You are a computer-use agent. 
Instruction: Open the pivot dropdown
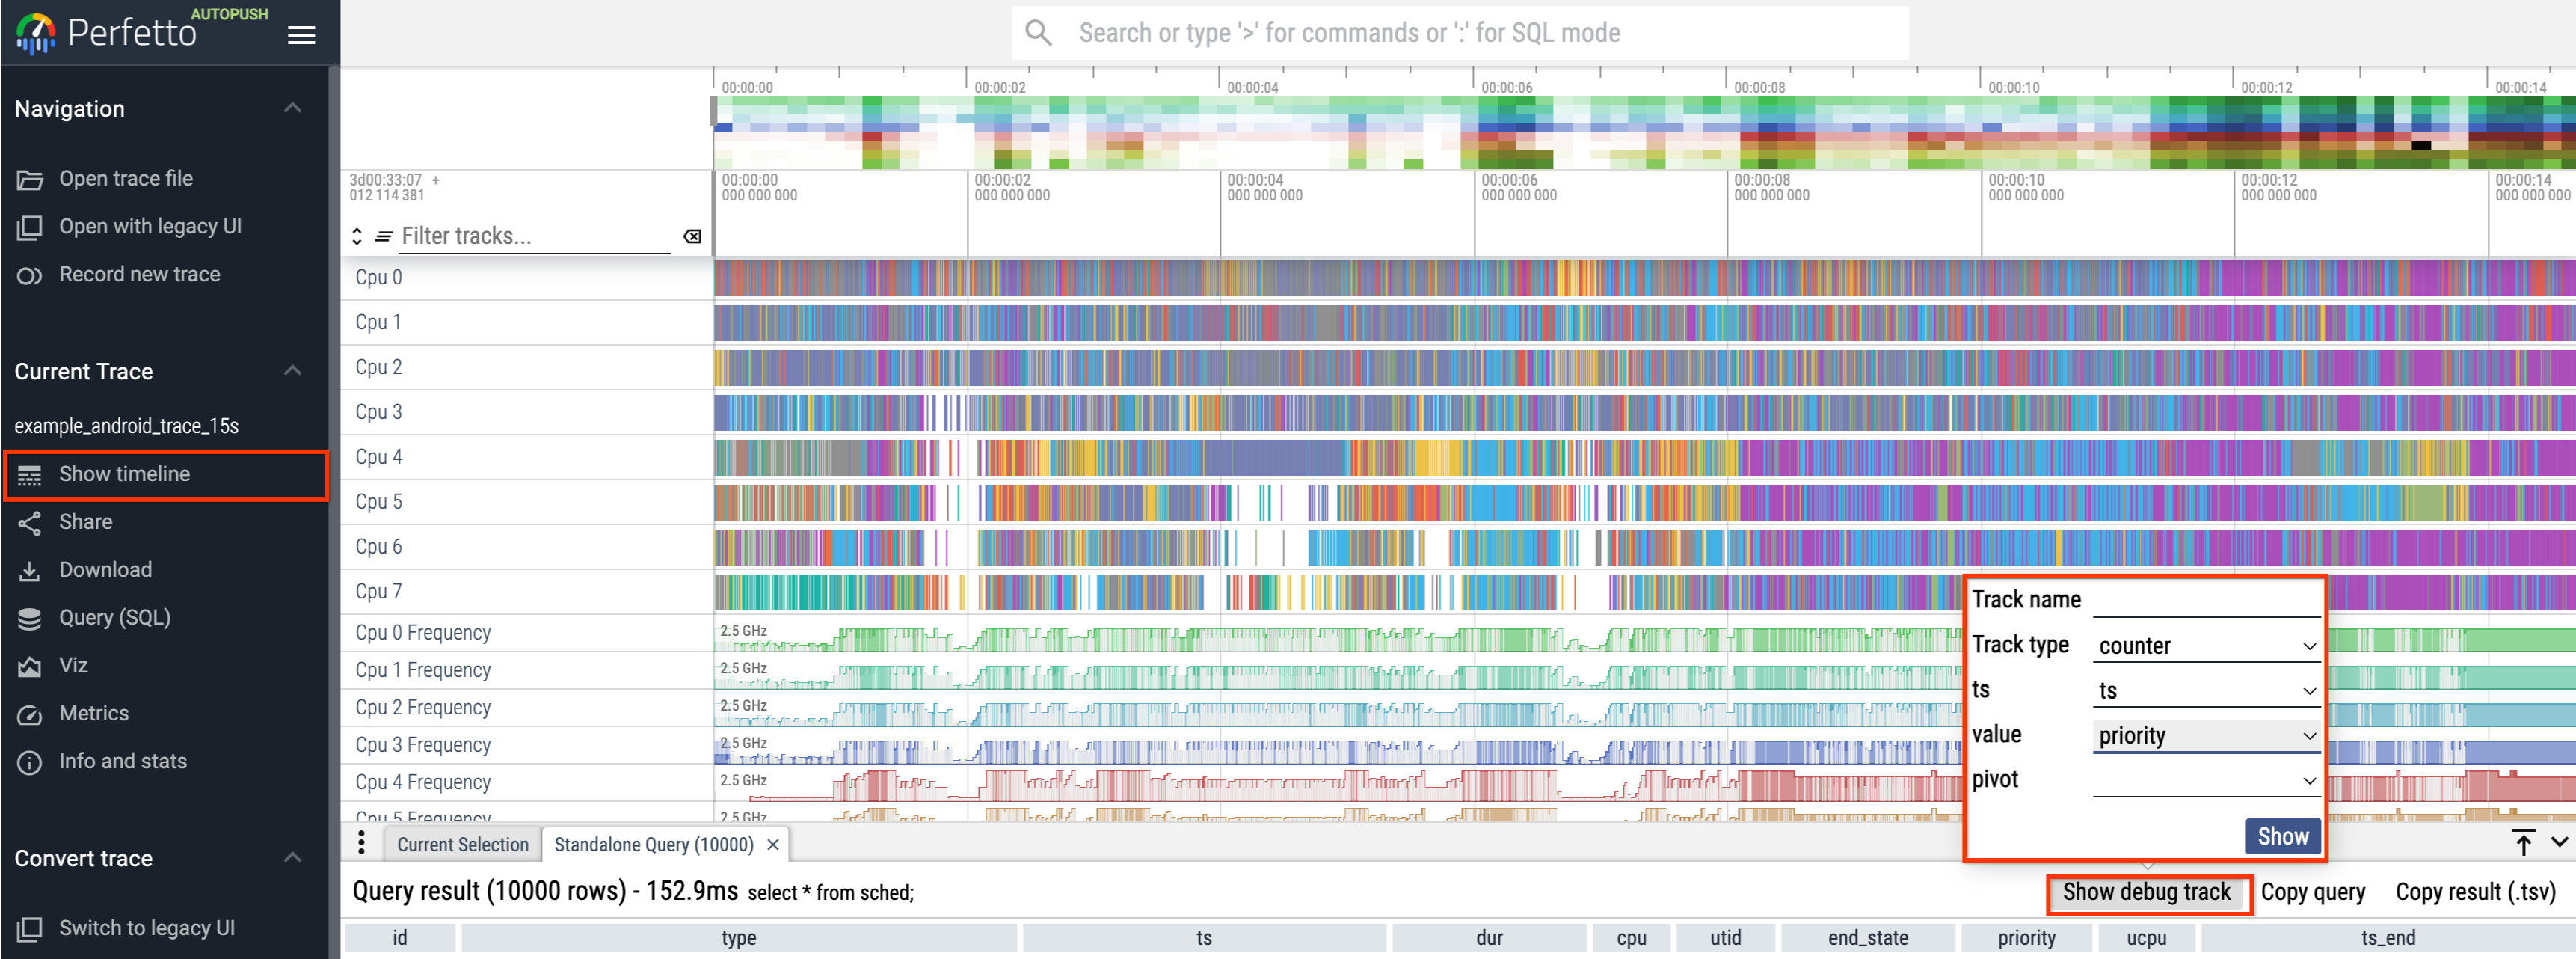tap(2205, 780)
